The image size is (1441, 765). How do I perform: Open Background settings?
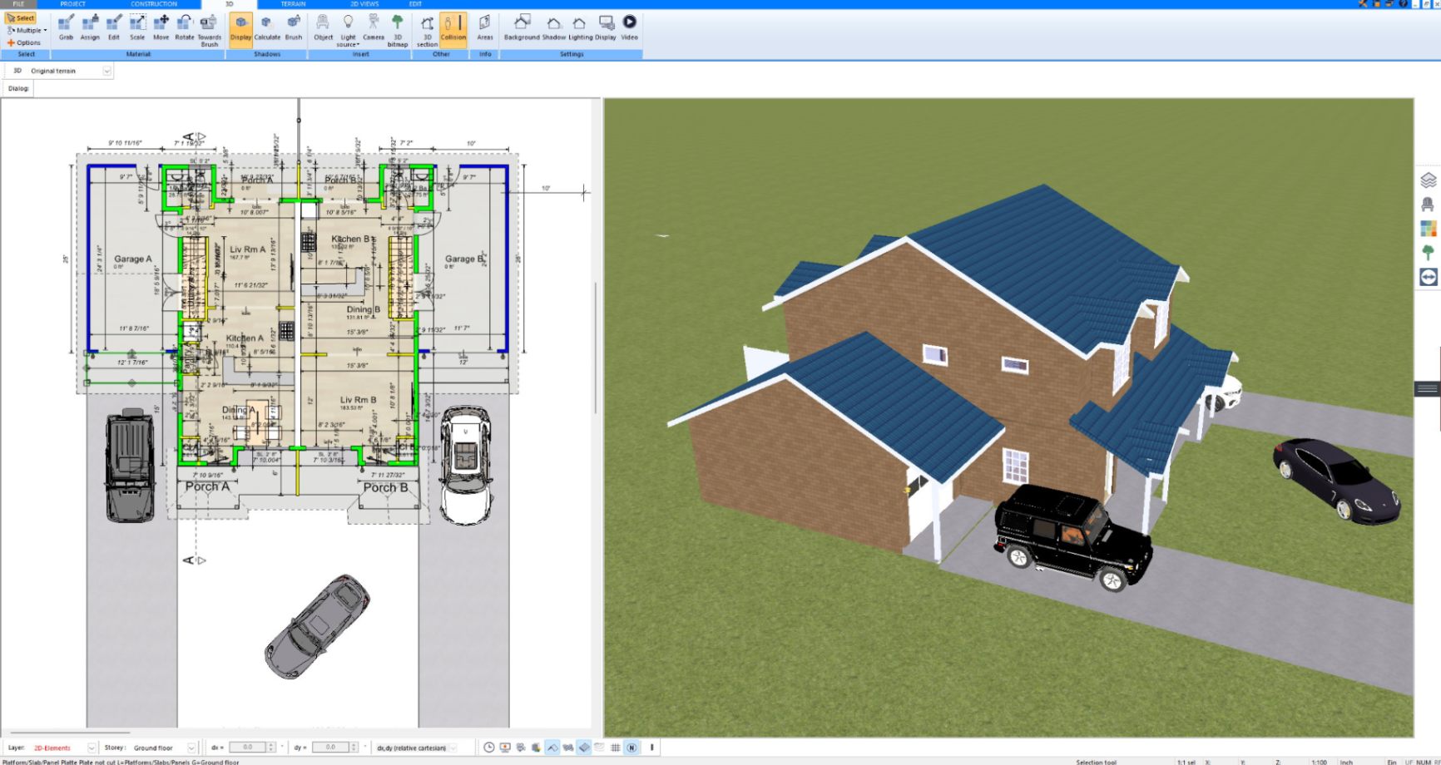(522, 27)
